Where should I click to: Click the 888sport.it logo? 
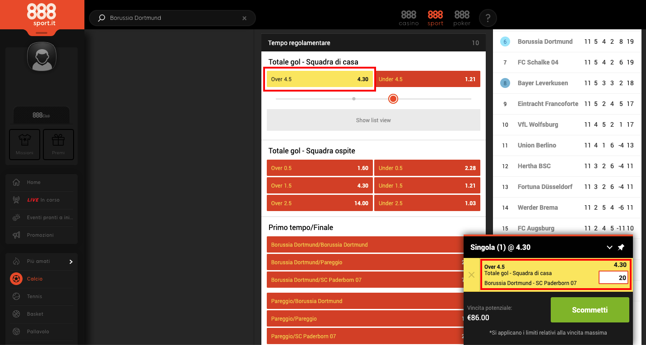[x=42, y=14]
